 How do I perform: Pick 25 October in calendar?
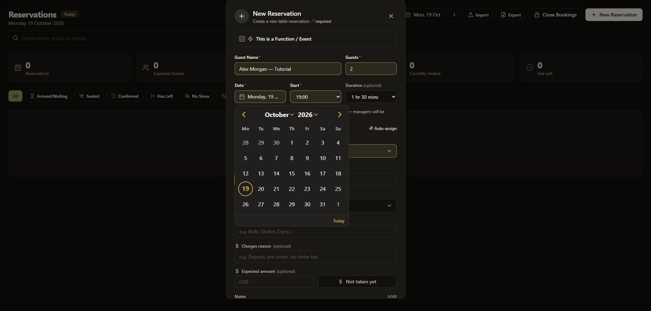(338, 189)
